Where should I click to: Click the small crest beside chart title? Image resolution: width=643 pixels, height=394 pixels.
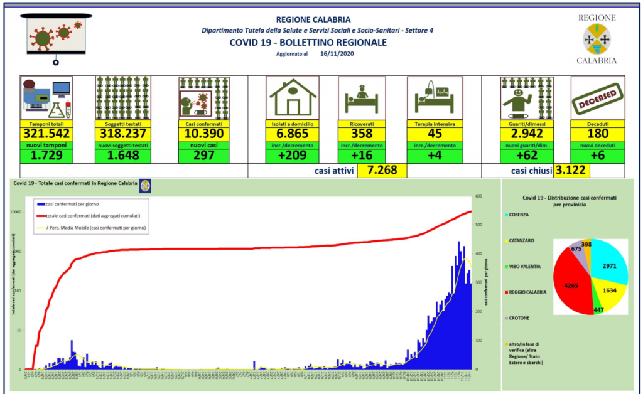[144, 186]
